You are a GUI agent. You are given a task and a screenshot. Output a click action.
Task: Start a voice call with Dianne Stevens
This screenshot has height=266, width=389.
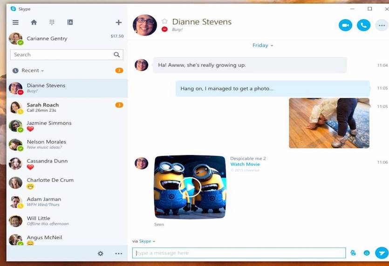click(x=363, y=25)
